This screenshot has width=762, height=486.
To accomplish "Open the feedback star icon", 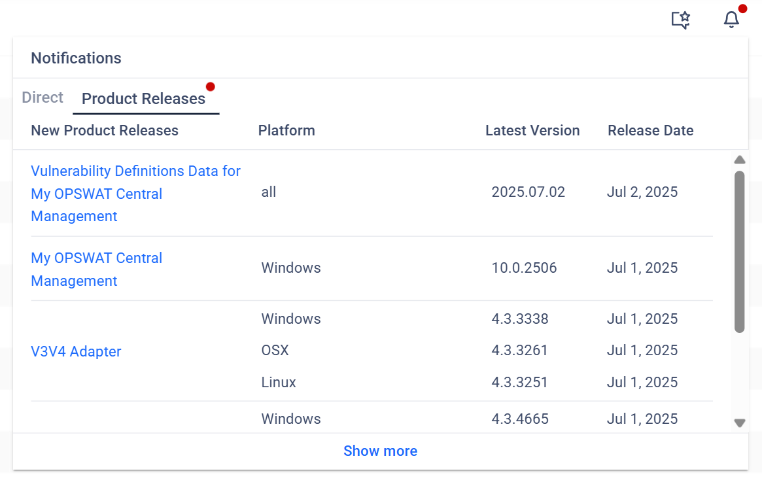I will [680, 20].
